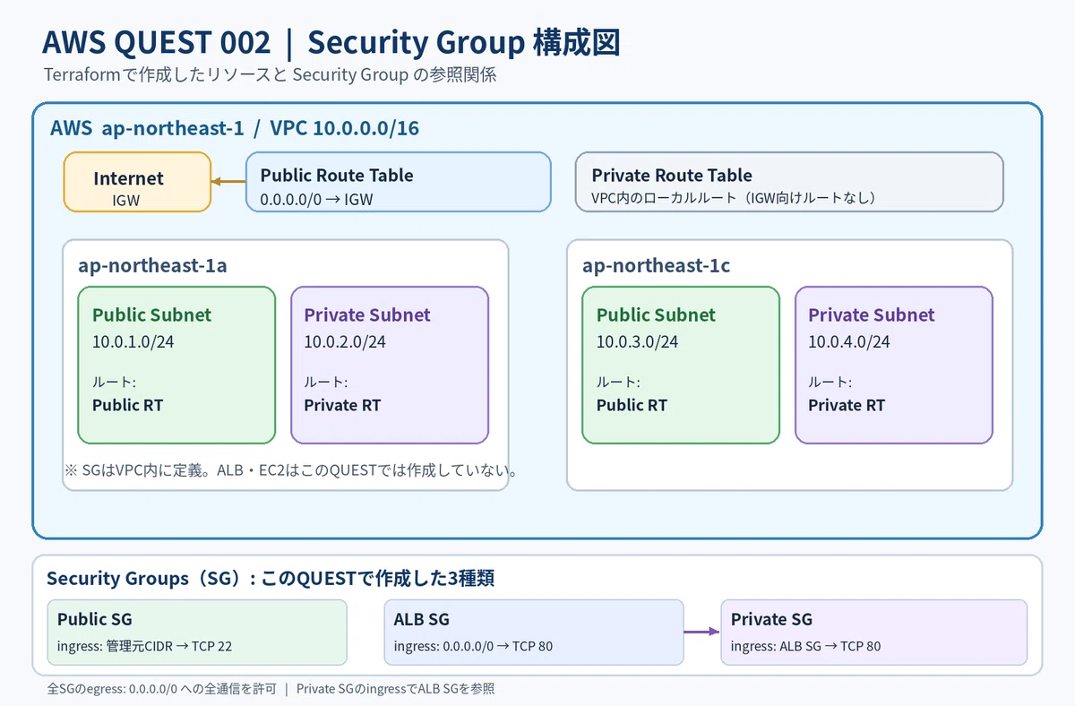Click the footer text "全SGのegress: 0.0.0.0/0 への全通信を許可"
The height and width of the screenshot is (706, 1075).
pyautogui.click(x=161, y=689)
